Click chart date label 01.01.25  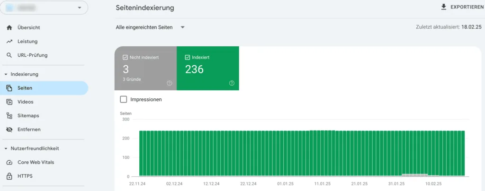click(x=285, y=183)
